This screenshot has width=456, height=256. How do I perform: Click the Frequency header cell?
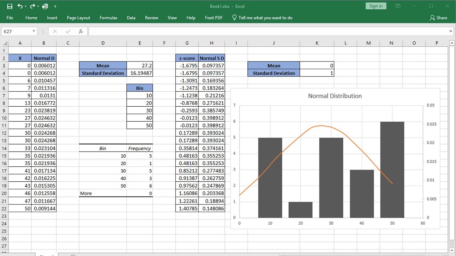[140, 148]
